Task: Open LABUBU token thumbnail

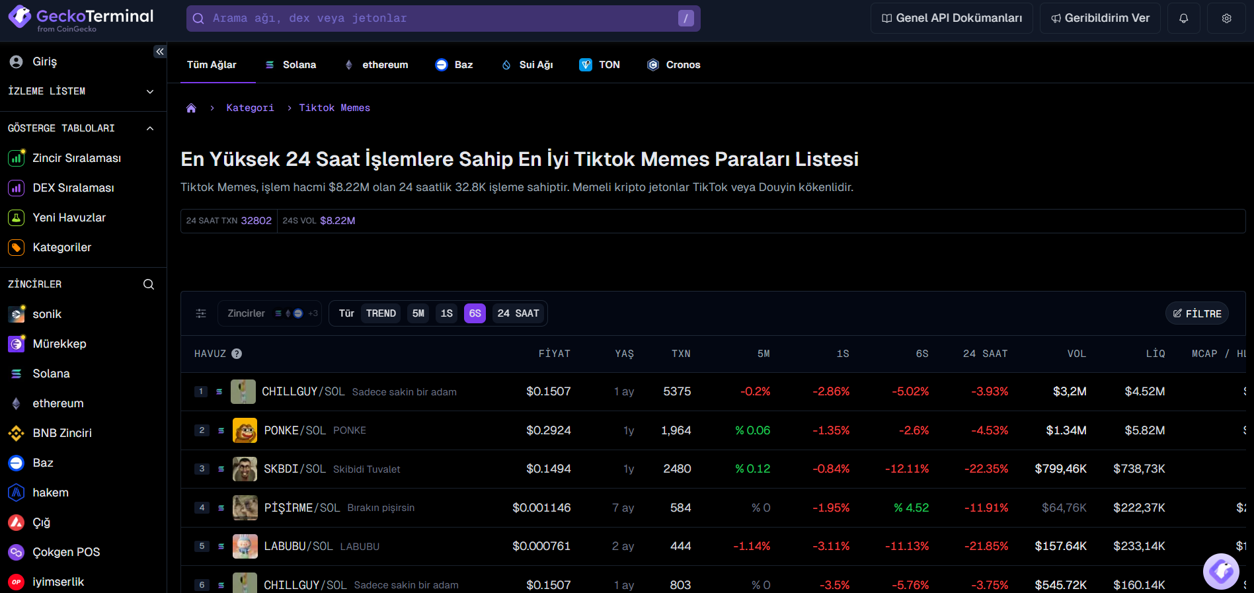Action: 245,547
